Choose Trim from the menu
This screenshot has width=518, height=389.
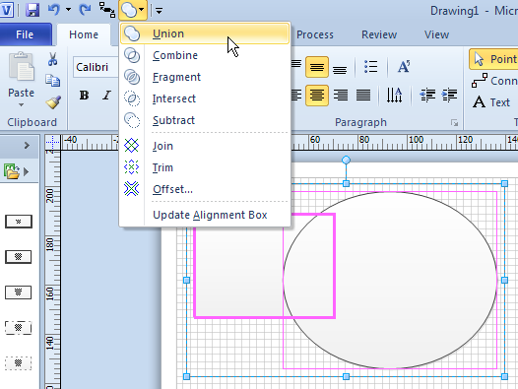(205, 167)
